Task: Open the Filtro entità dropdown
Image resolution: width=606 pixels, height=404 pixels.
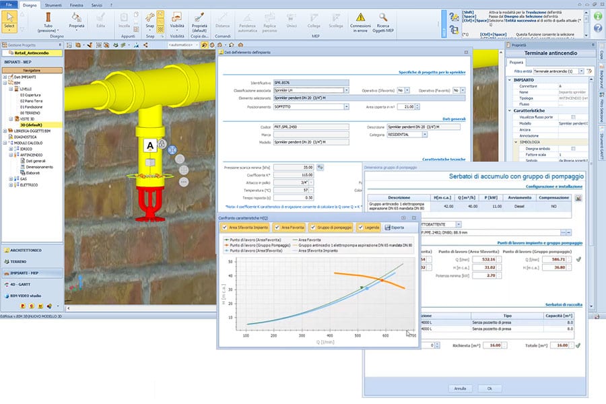Action: coord(581,71)
